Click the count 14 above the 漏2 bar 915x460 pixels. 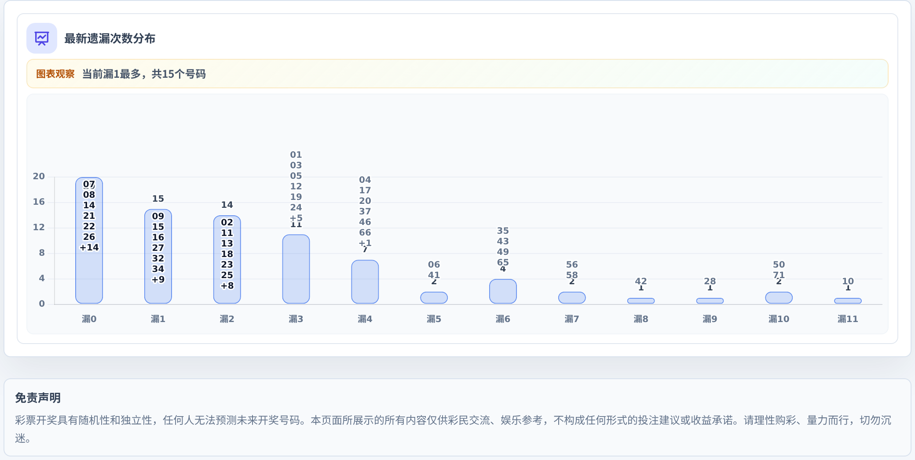(227, 205)
